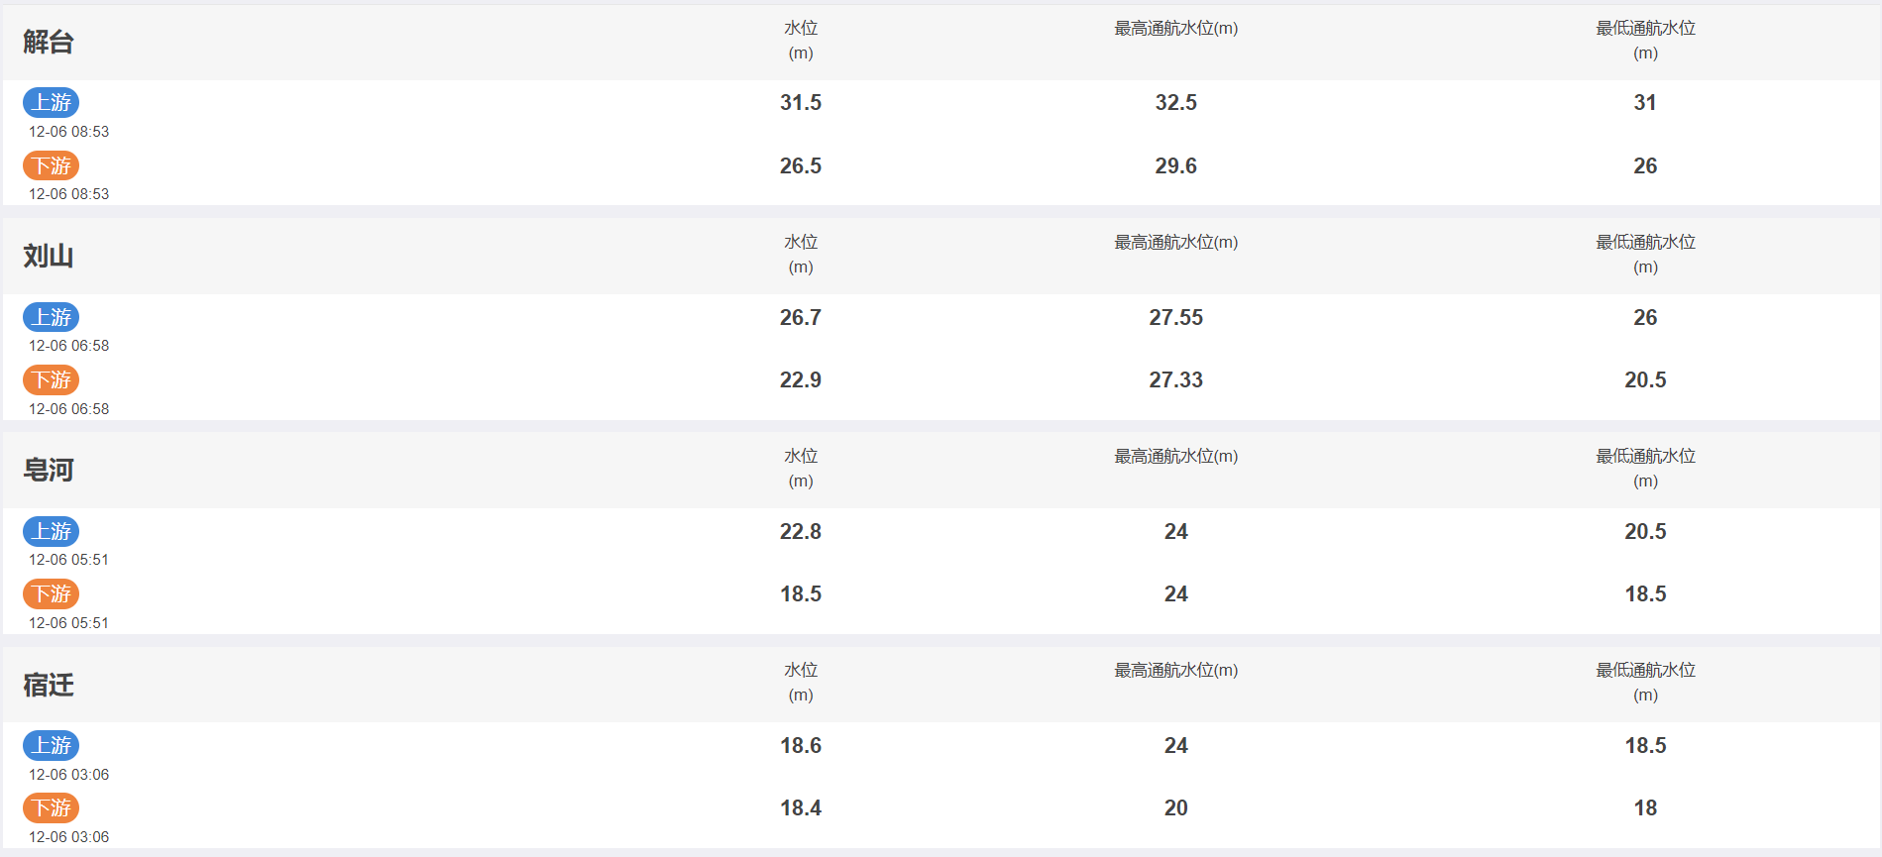Select 最低通航水位 header in 宿迁 section
Image resolution: width=1882 pixels, height=857 pixels.
(1645, 683)
